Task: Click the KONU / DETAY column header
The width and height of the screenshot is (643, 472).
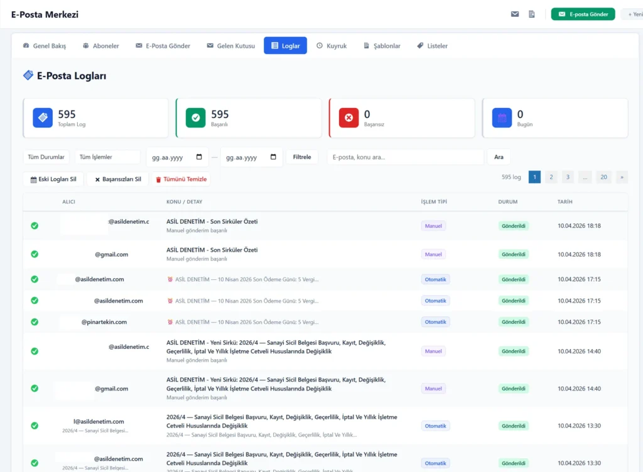Action: tap(184, 201)
